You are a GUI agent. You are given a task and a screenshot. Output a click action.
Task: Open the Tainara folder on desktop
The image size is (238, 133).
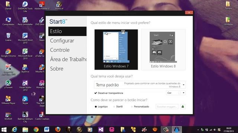tap(228, 6)
